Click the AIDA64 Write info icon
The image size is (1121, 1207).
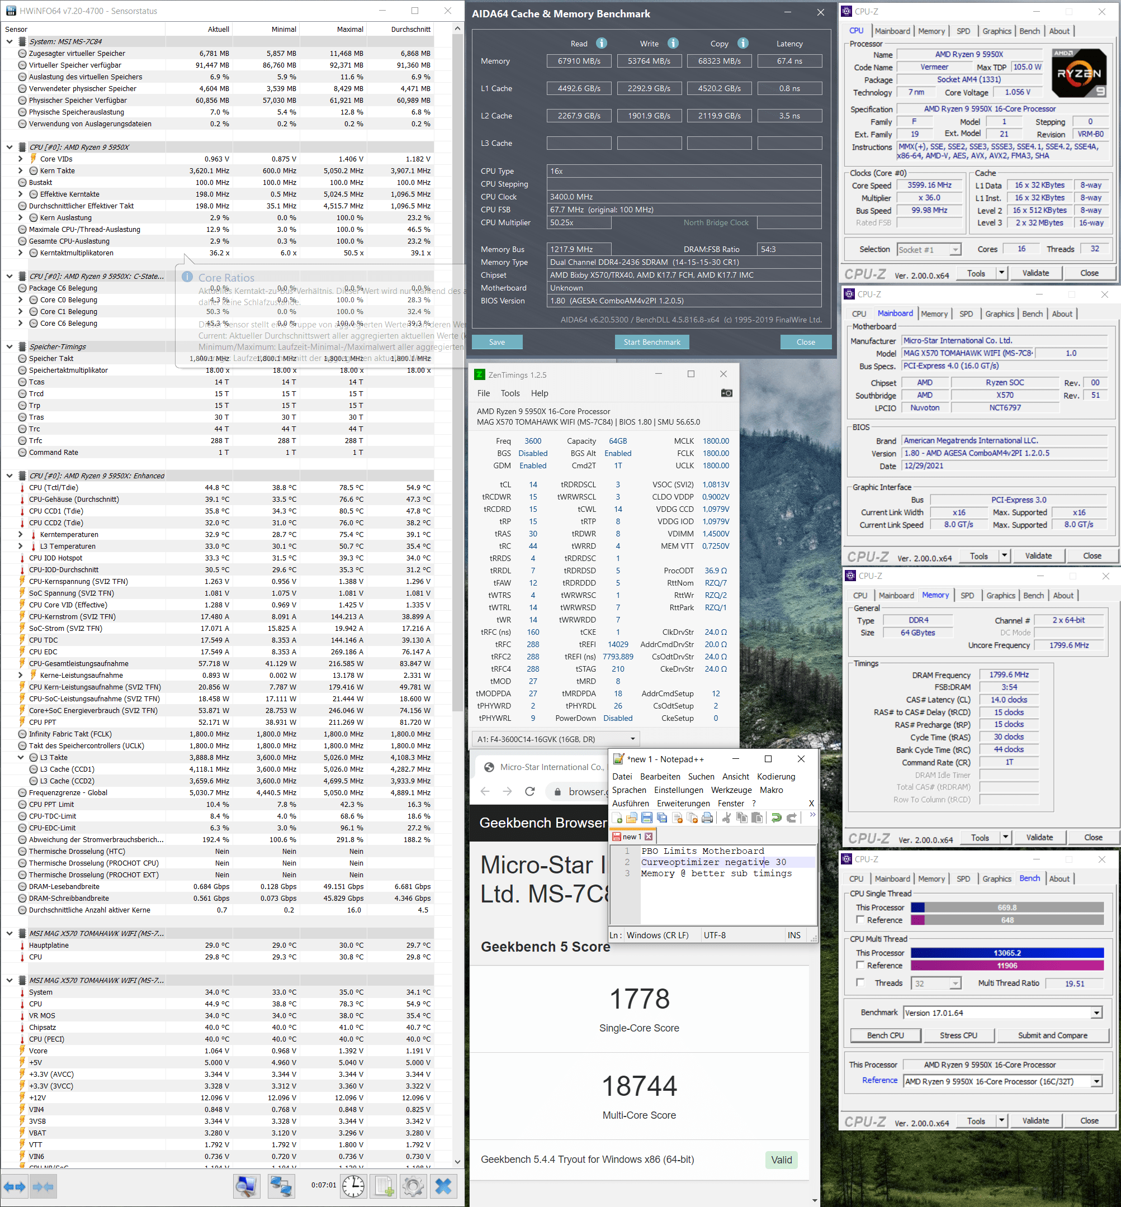(x=673, y=43)
